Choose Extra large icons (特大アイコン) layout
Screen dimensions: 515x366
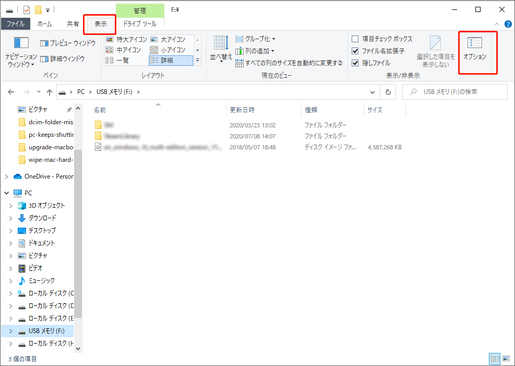pyautogui.click(x=126, y=40)
